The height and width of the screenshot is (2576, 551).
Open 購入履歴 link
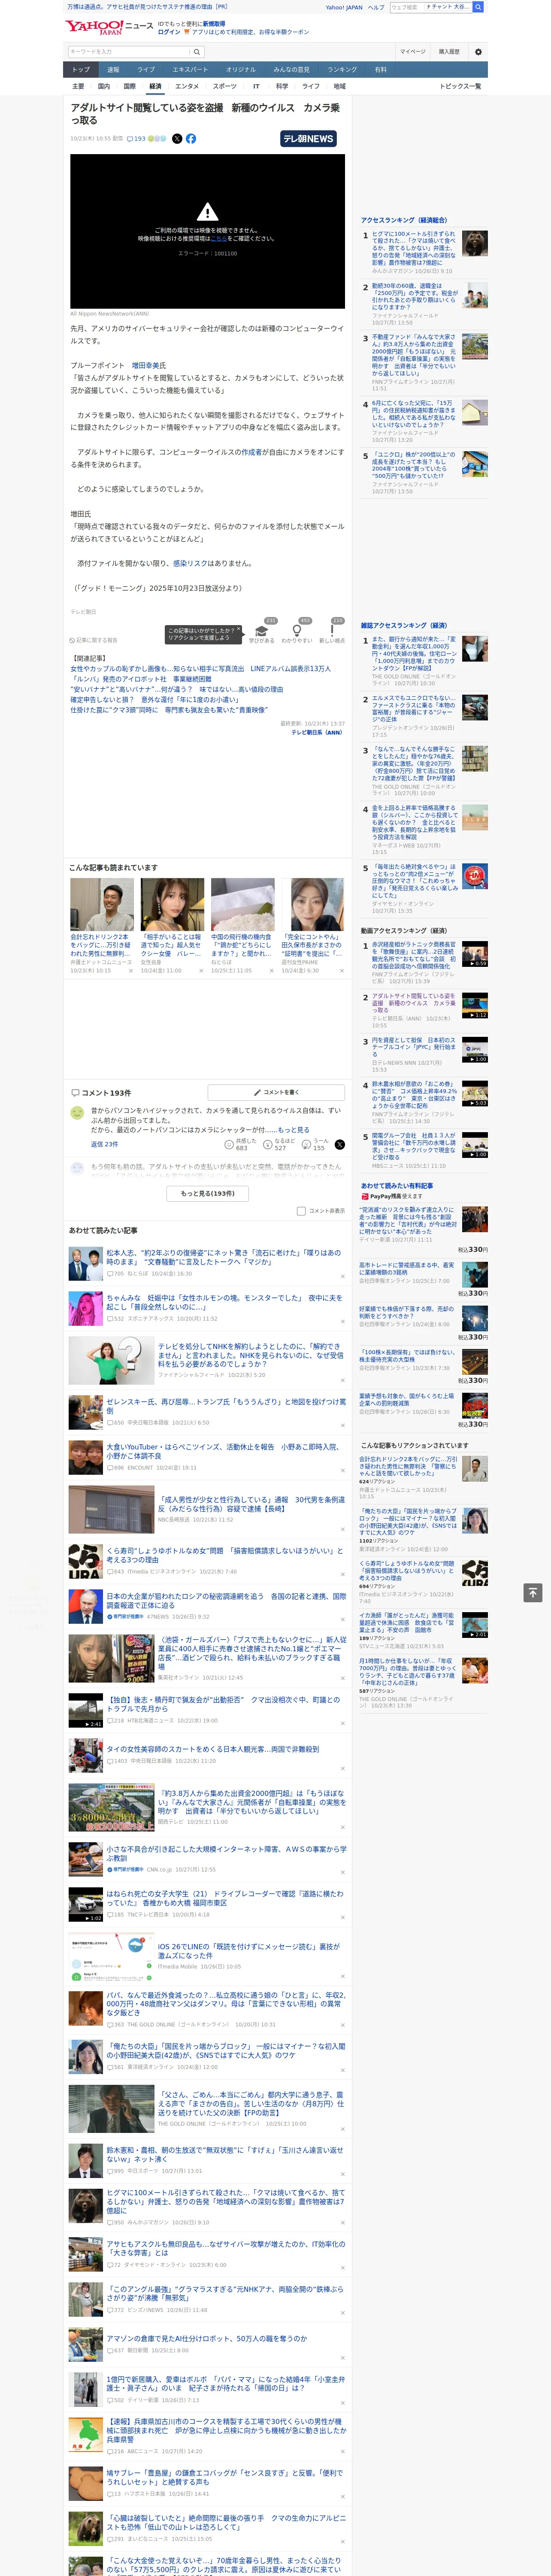click(x=449, y=52)
